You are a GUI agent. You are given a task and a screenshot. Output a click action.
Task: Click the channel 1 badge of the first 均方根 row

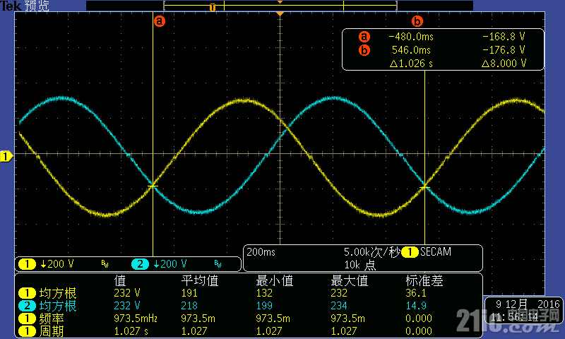[x=27, y=293]
